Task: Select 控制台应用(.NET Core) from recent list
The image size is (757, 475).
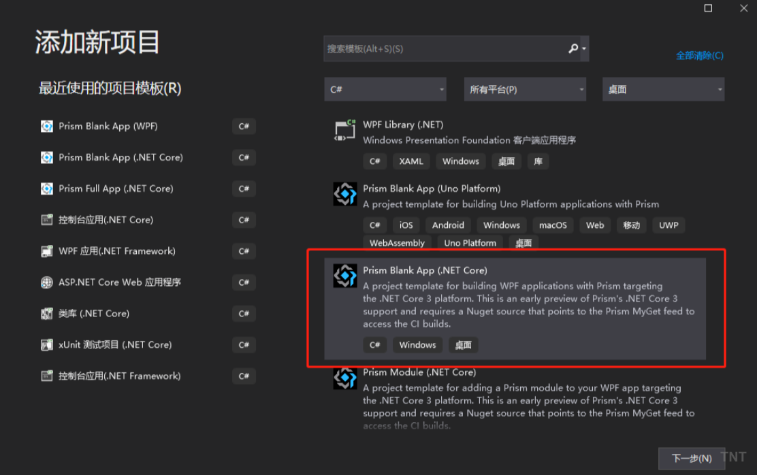Action: (x=106, y=220)
